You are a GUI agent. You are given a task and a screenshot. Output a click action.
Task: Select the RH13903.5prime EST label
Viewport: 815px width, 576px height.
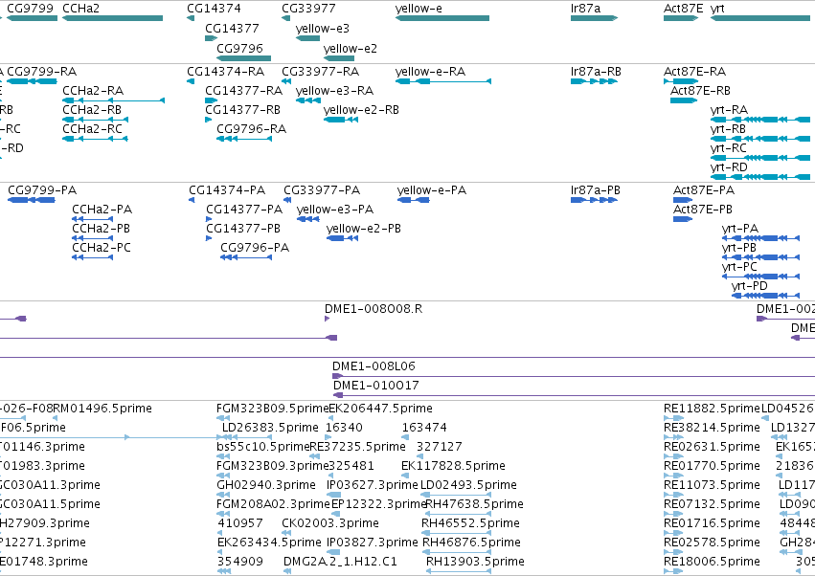475,562
